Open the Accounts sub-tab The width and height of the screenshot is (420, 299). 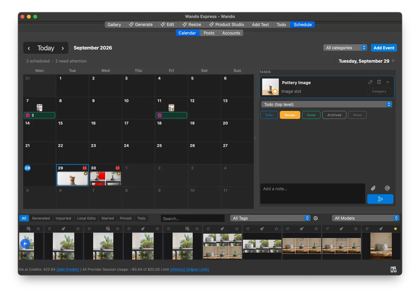(x=231, y=33)
